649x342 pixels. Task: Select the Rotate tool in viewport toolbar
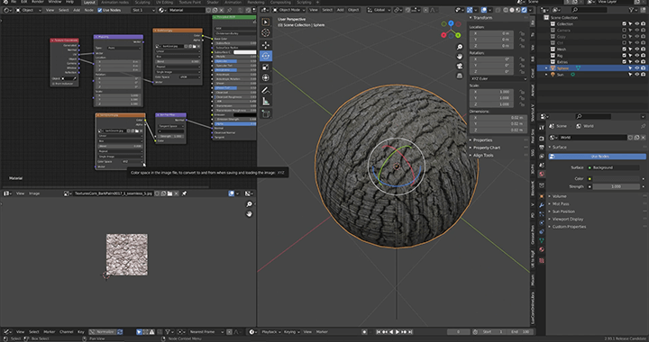click(x=266, y=56)
